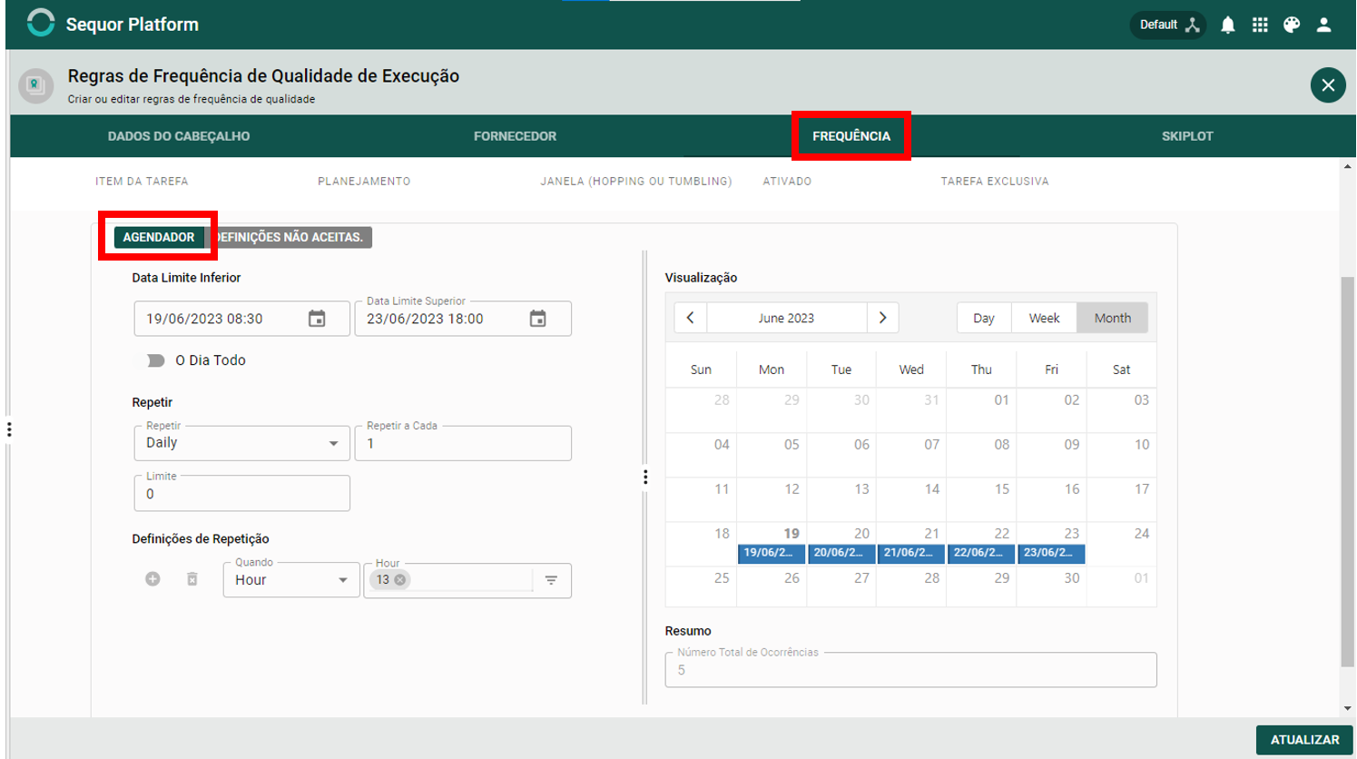Go to next month in calendar
This screenshot has height=759, width=1357.
point(882,318)
